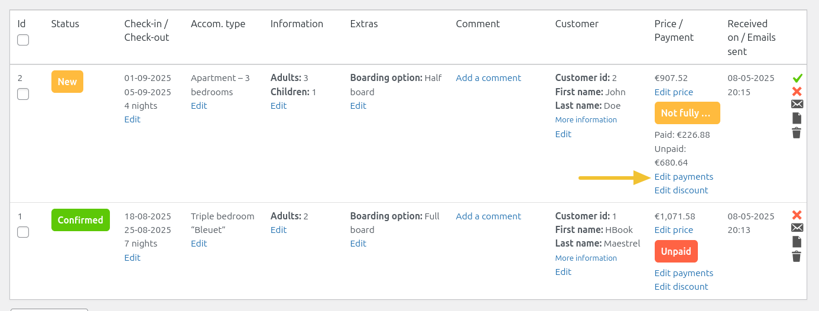Check the box for reservation 1
819x311 pixels.
pyautogui.click(x=23, y=232)
